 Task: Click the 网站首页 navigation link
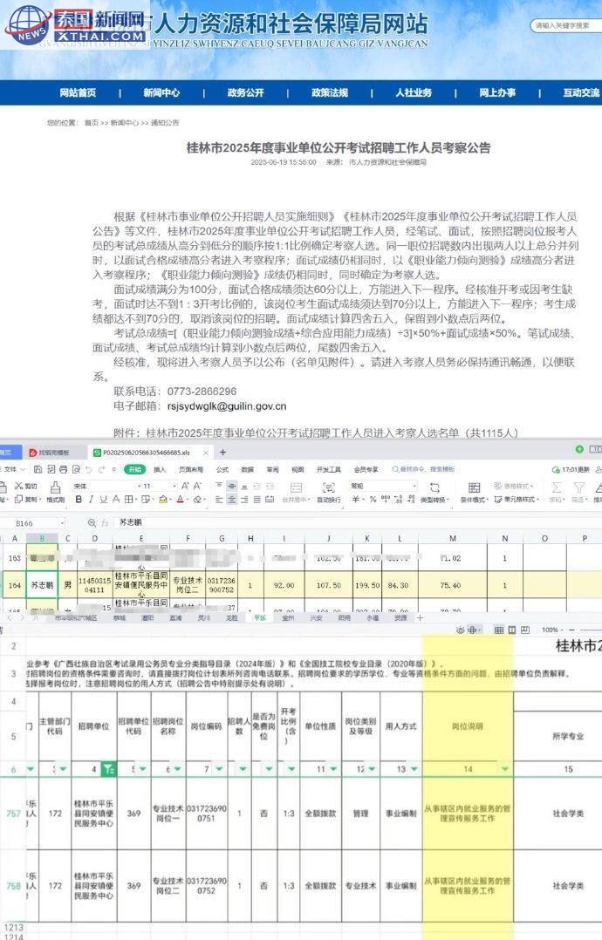tap(78, 92)
